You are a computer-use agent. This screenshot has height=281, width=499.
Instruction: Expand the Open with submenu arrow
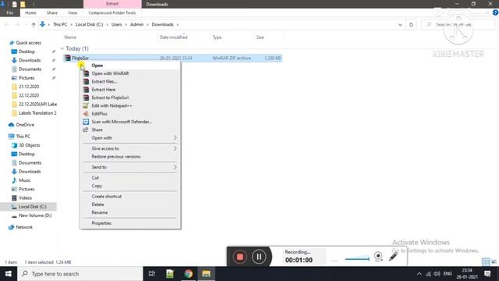[175, 138]
